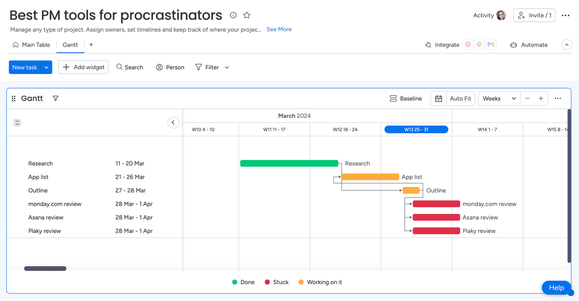Click the See More link in the description

coord(279,29)
